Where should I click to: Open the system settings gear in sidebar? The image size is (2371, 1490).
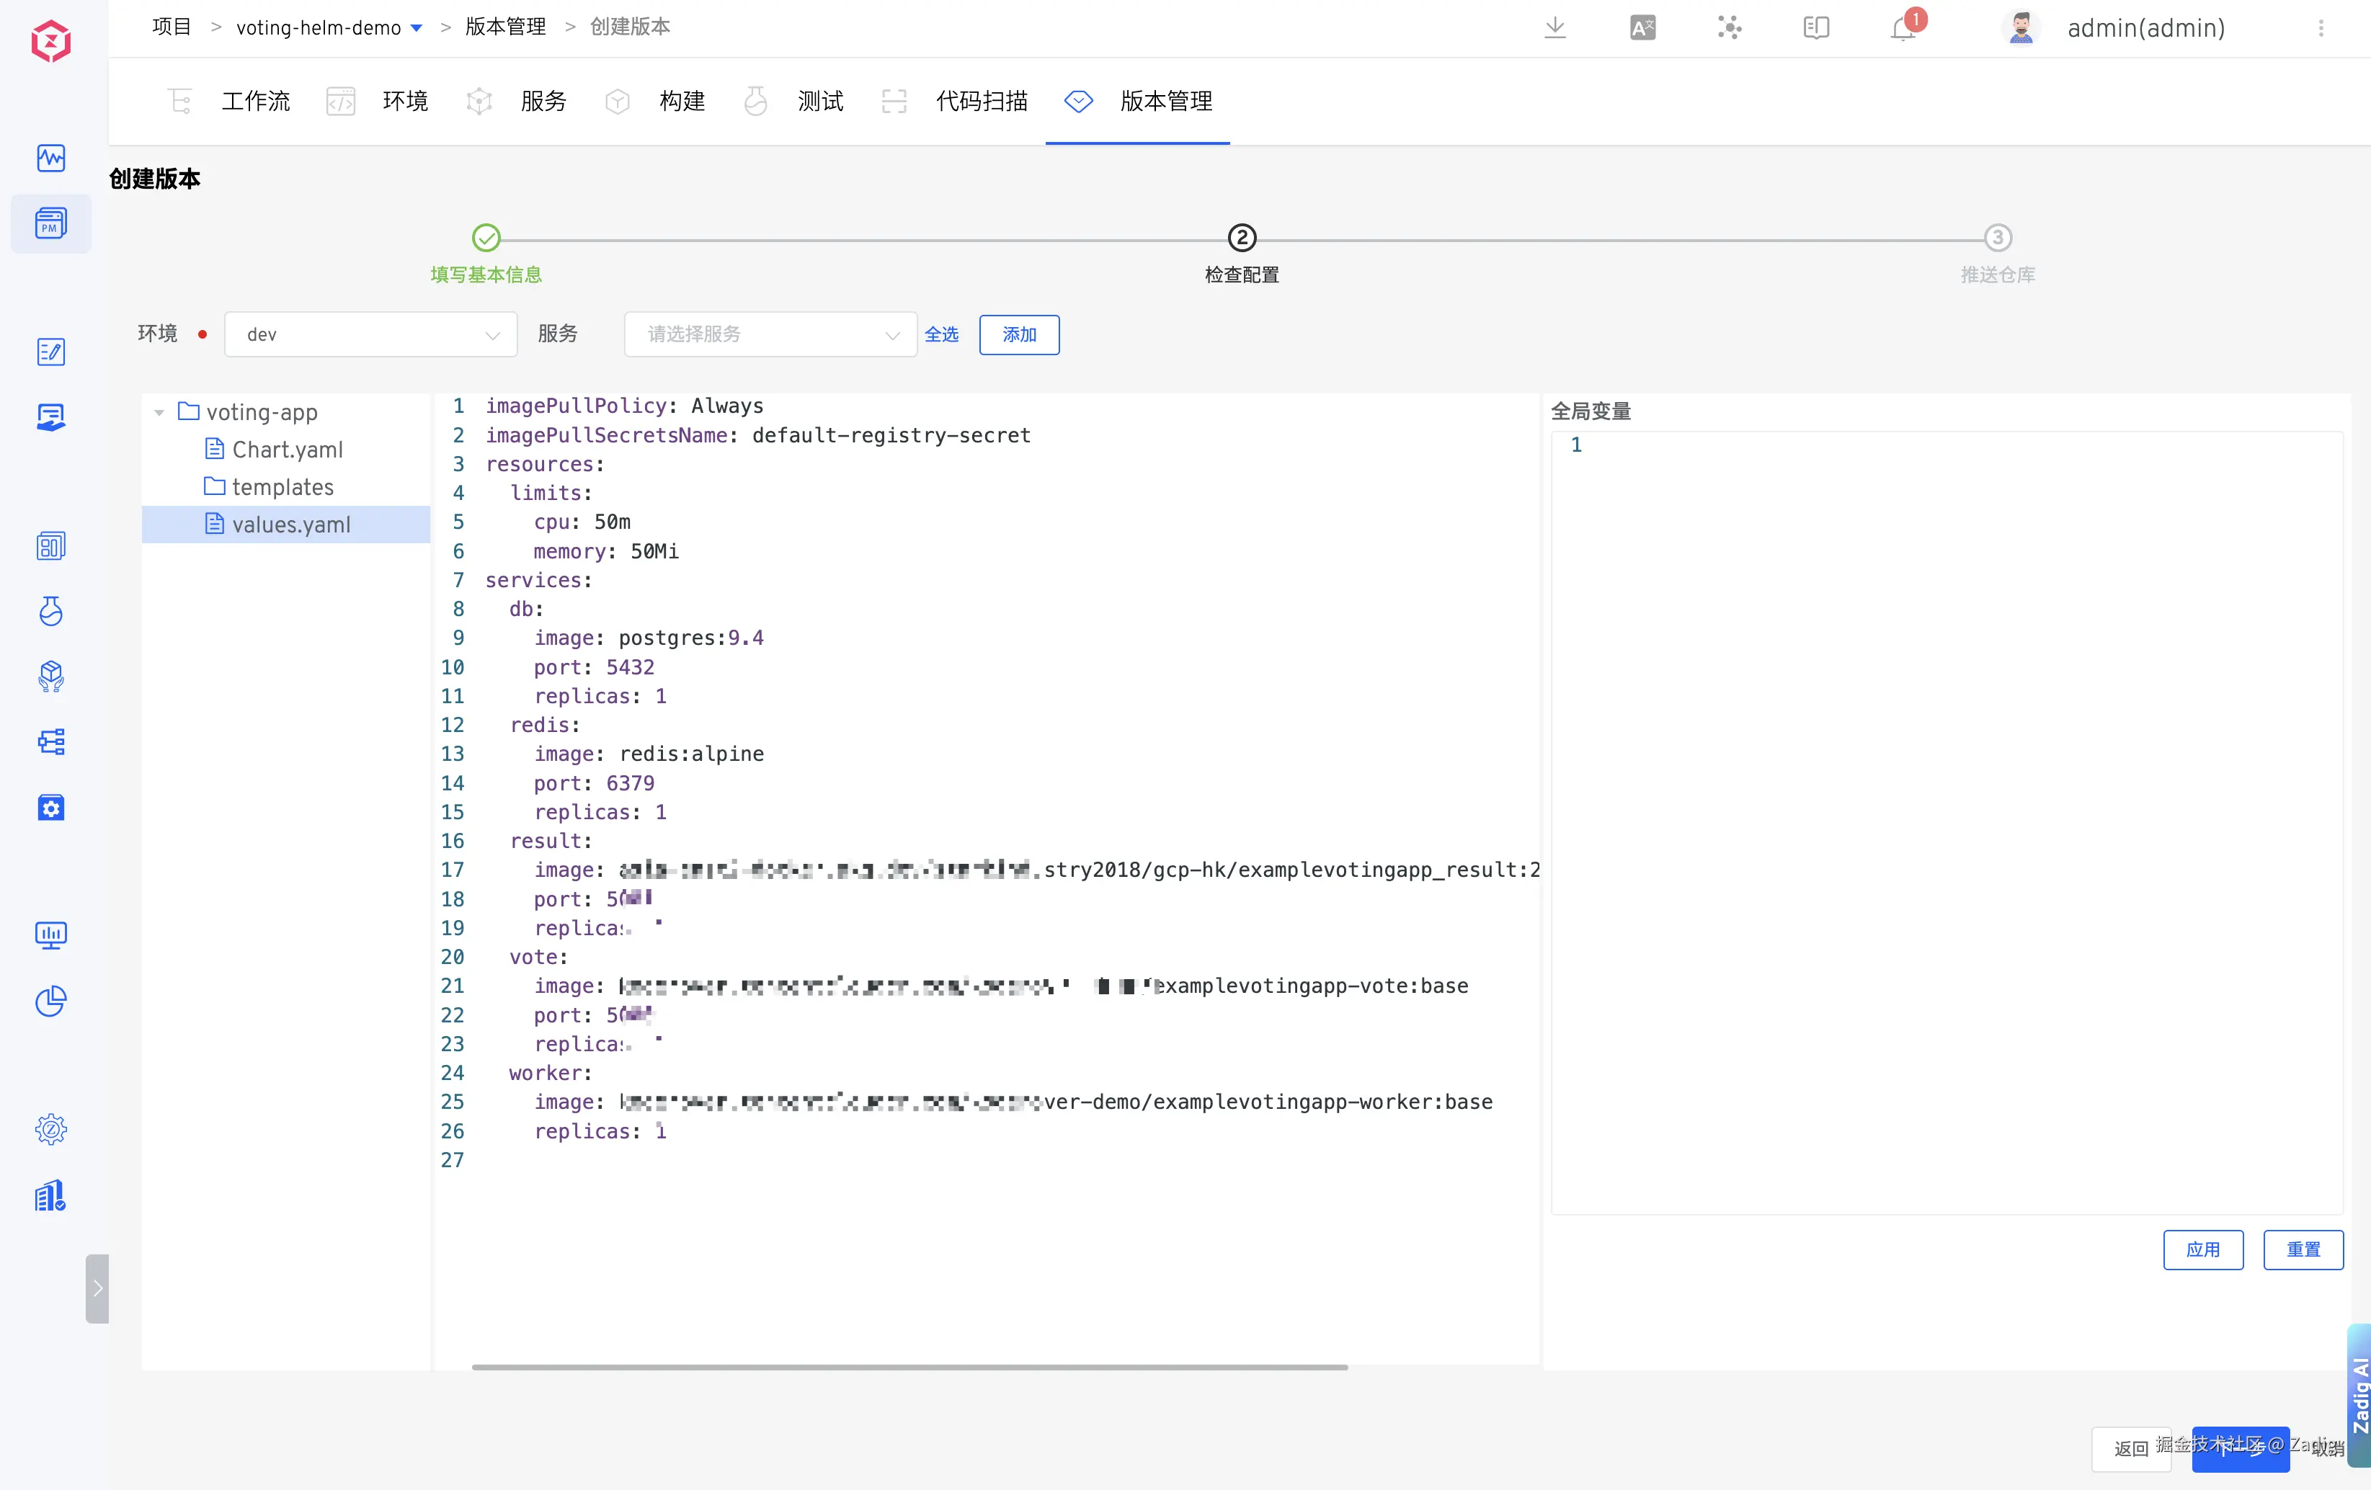coord(50,1129)
